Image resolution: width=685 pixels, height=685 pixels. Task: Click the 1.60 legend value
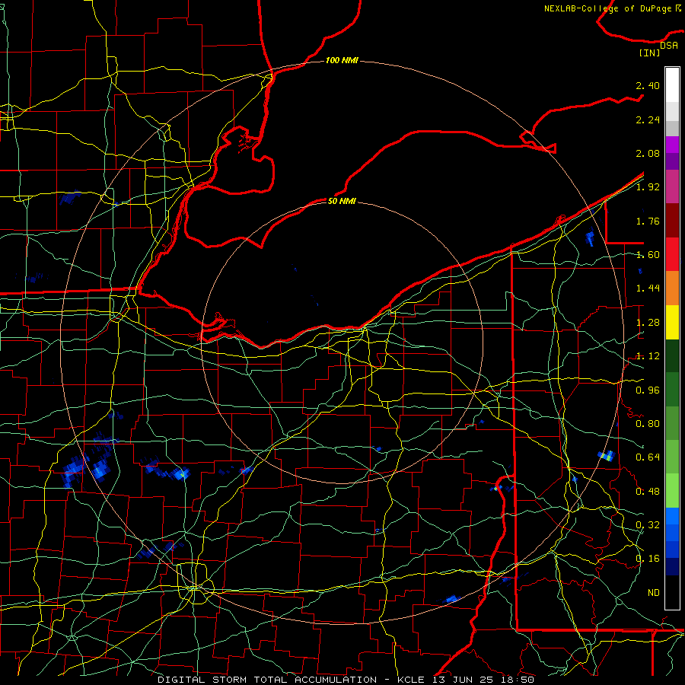coord(648,255)
